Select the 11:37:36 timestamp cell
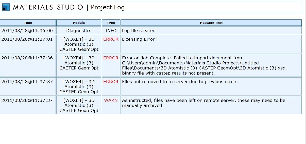Screen dimensions: 306x144 (x=27, y=58)
